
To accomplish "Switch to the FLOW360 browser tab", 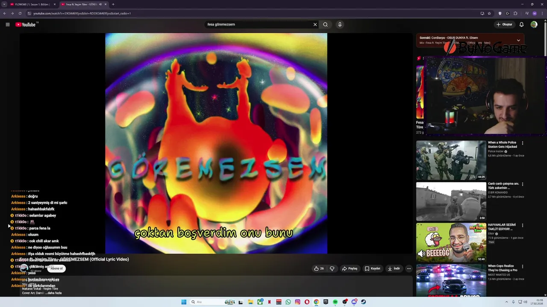I will click(32, 4).
